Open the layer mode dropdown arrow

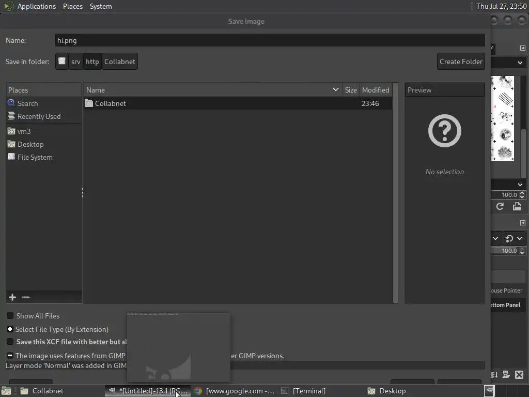[495, 238]
